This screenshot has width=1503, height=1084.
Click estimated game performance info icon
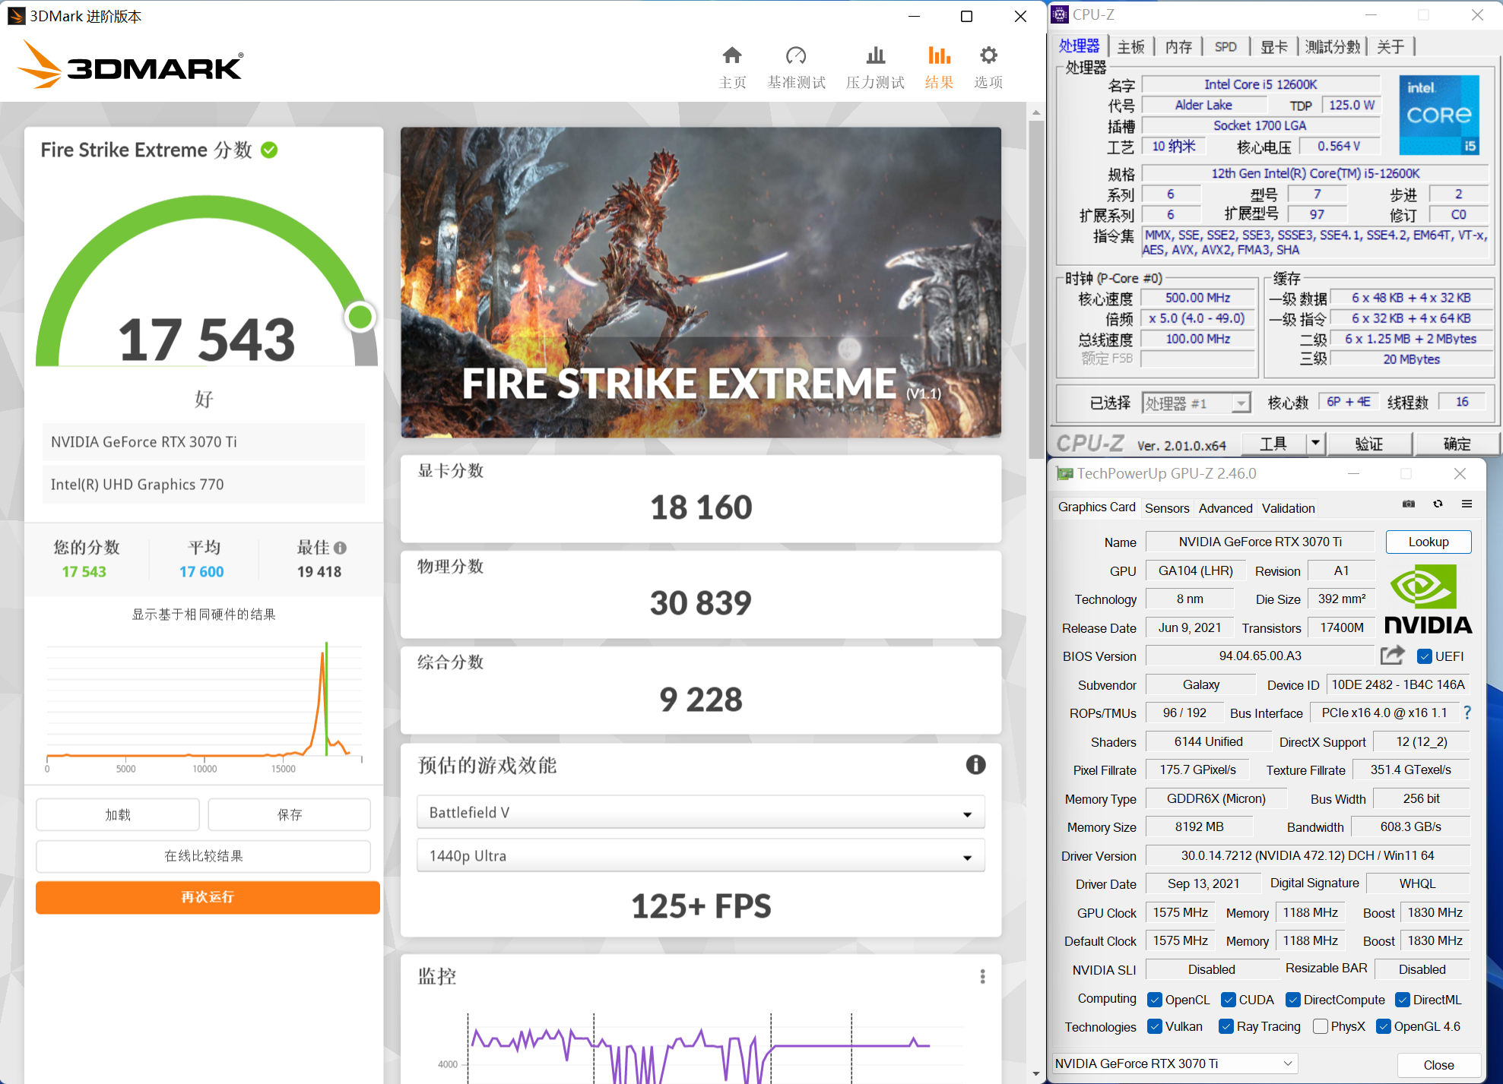975,765
